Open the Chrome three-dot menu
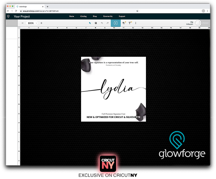 click(207, 11)
